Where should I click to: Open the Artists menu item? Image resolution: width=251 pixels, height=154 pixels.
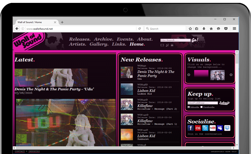77,44
